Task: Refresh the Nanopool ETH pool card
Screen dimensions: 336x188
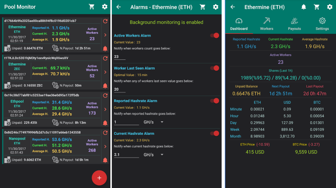Action: (x=105, y=133)
